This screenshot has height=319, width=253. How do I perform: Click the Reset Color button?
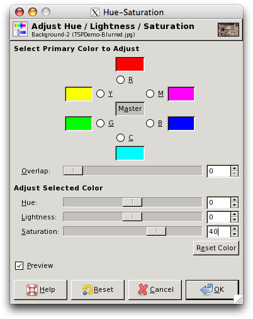[x=216, y=248]
